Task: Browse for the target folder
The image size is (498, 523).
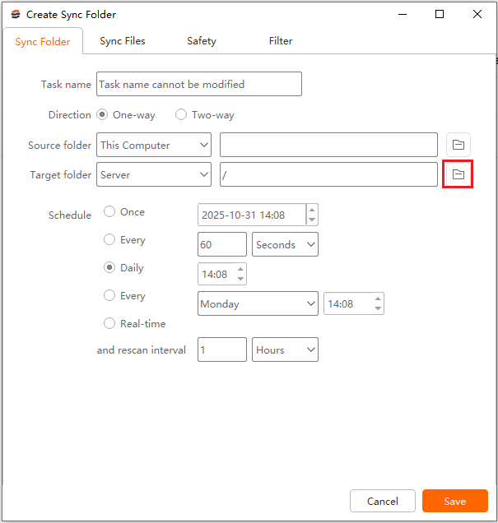Action: tap(458, 174)
